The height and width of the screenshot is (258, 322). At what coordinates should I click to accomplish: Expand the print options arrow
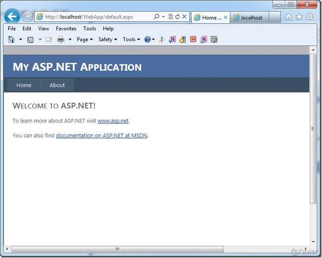click(70, 39)
